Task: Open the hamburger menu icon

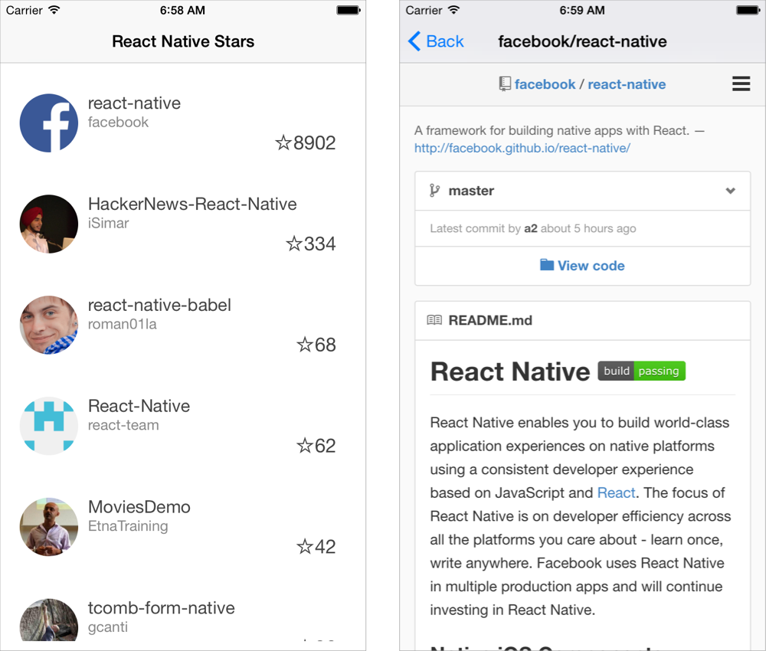Action: coord(741,84)
